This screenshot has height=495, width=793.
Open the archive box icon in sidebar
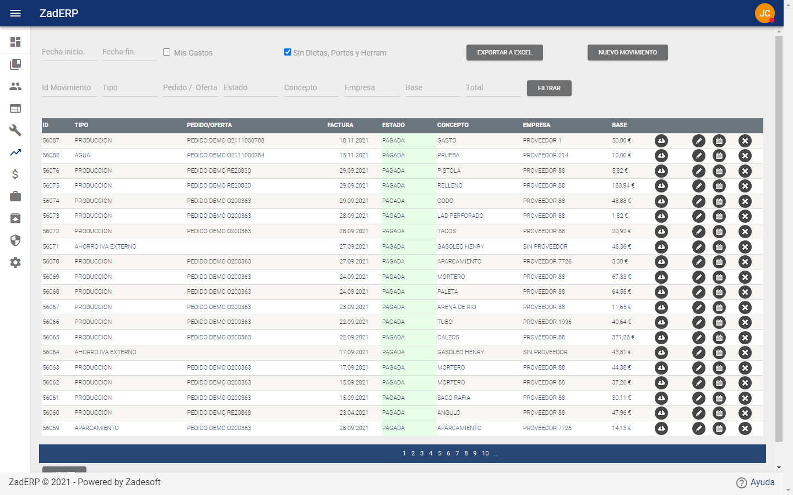click(15, 218)
